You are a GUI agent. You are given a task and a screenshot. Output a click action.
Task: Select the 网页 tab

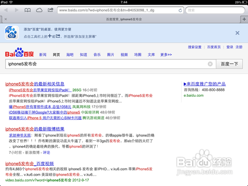tap(57, 55)
